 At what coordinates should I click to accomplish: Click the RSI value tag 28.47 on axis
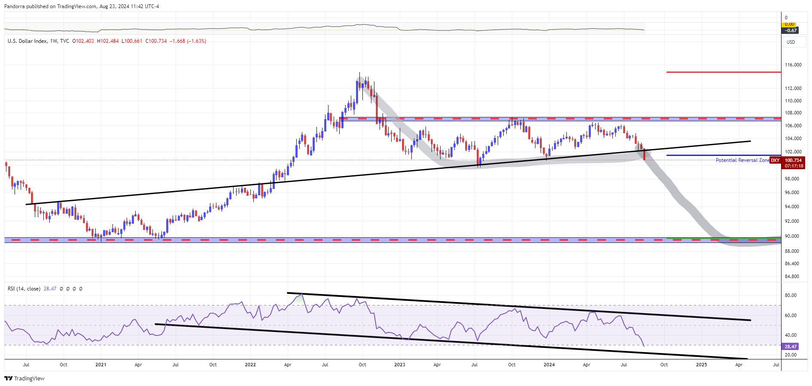[x=791, y=347]
